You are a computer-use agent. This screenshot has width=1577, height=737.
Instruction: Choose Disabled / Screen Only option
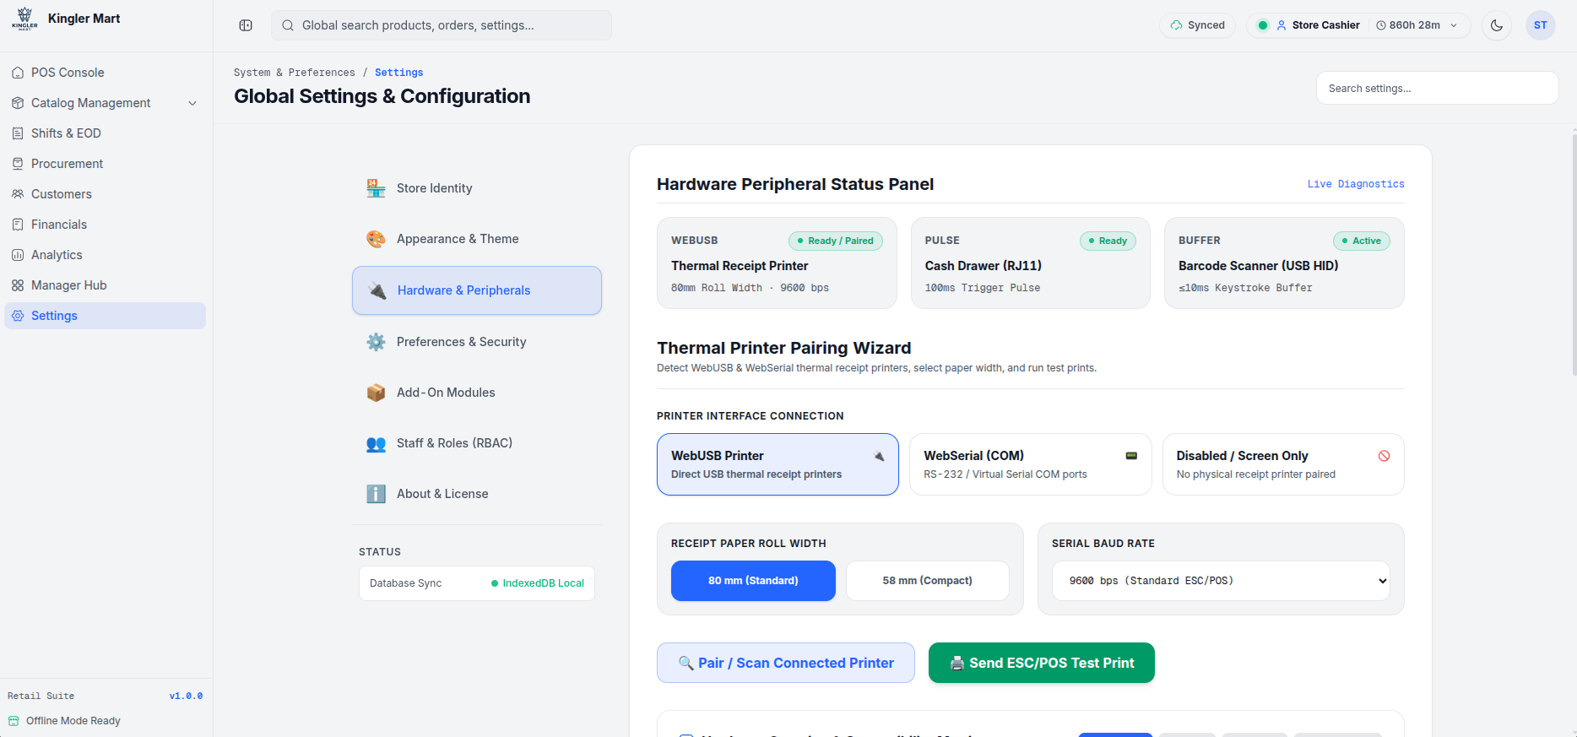pyautogui.click(x=1283, y=464)
